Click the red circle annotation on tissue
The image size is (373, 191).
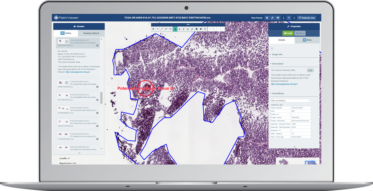[145, 88]
